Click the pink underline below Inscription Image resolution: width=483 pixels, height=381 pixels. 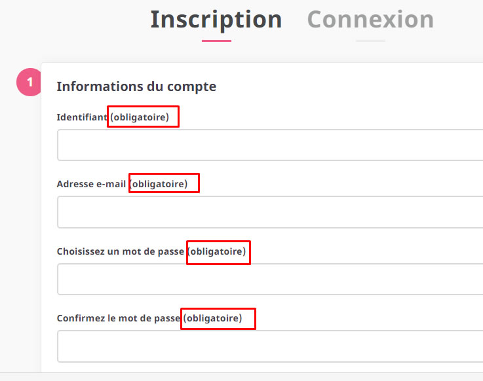pos(216,41)
